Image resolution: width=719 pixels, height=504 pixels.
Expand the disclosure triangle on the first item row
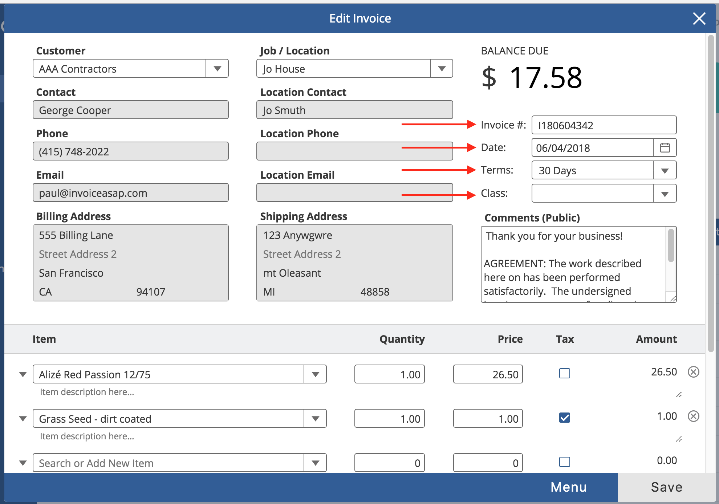[x=23, y=374]
